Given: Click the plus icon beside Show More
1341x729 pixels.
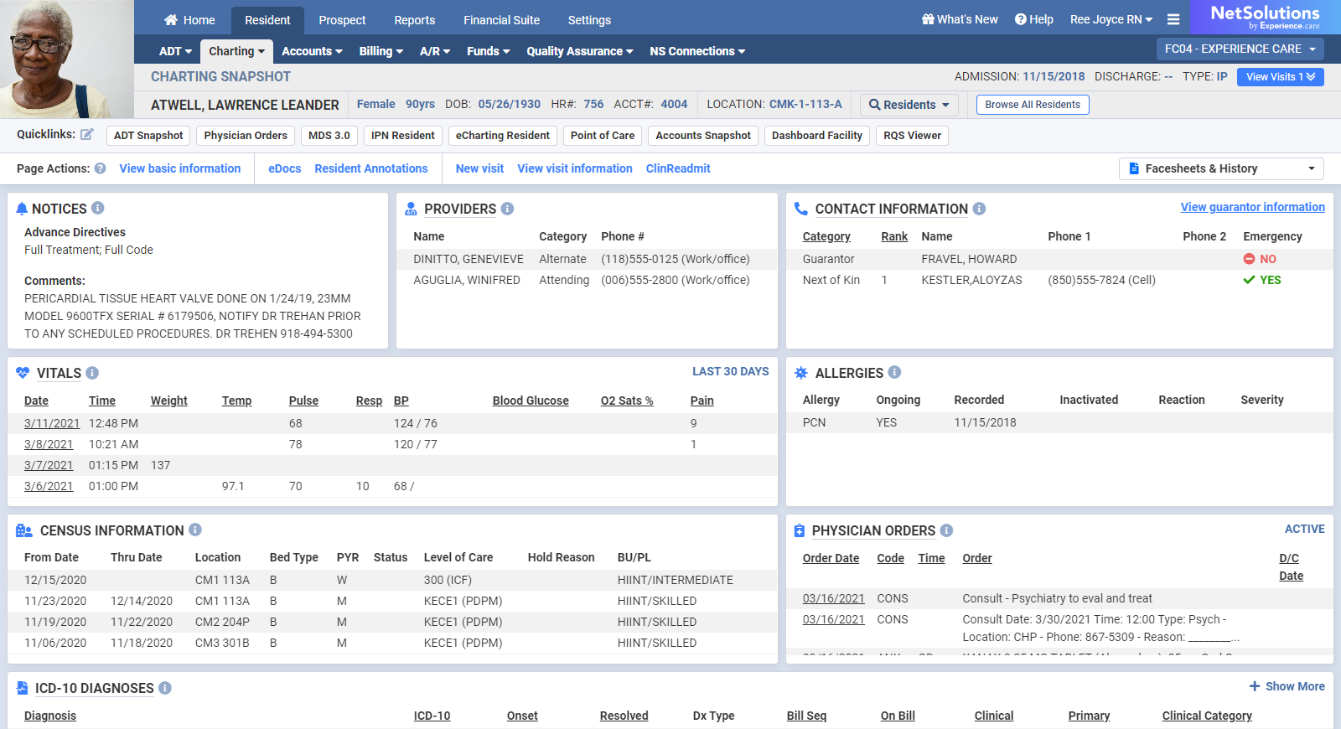Looking at the screenshot, I should pos(1255,686).
